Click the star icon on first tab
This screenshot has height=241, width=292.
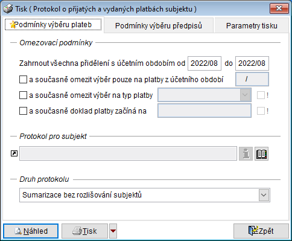click(13, 25)
